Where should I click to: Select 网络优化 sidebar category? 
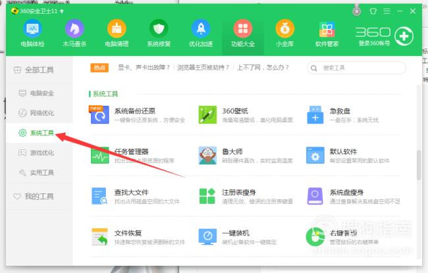click(x=40, y=113)
